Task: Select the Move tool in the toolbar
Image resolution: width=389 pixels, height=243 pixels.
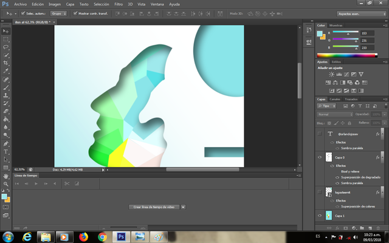Action: 6,30
